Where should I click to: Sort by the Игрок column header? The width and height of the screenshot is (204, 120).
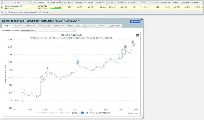(17, 2)
